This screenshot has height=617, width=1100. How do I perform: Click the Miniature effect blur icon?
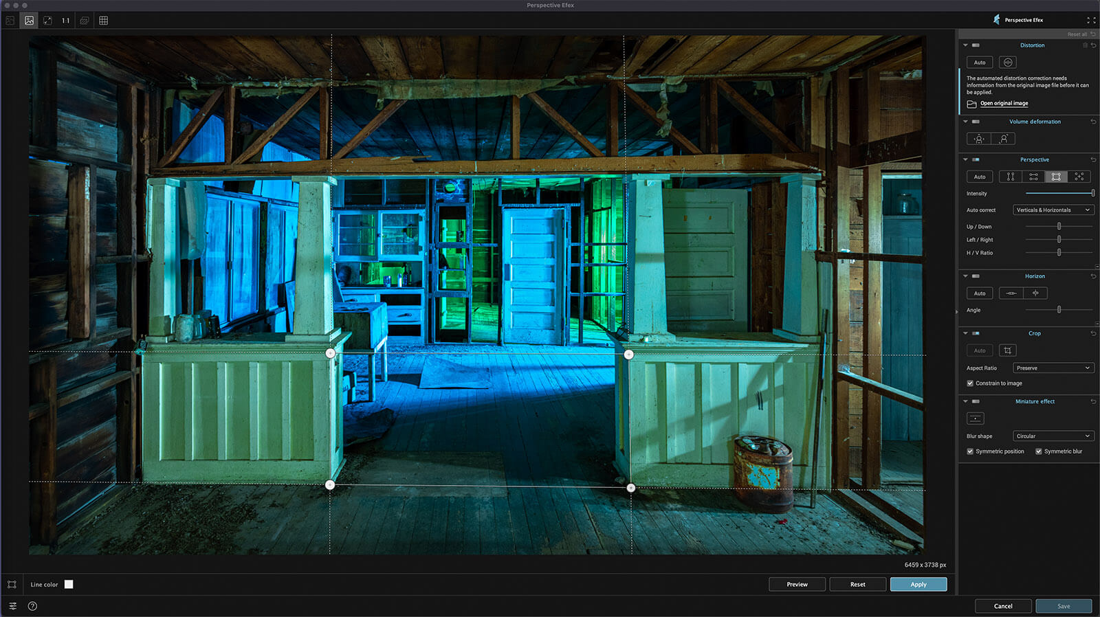tap(975, 418)
